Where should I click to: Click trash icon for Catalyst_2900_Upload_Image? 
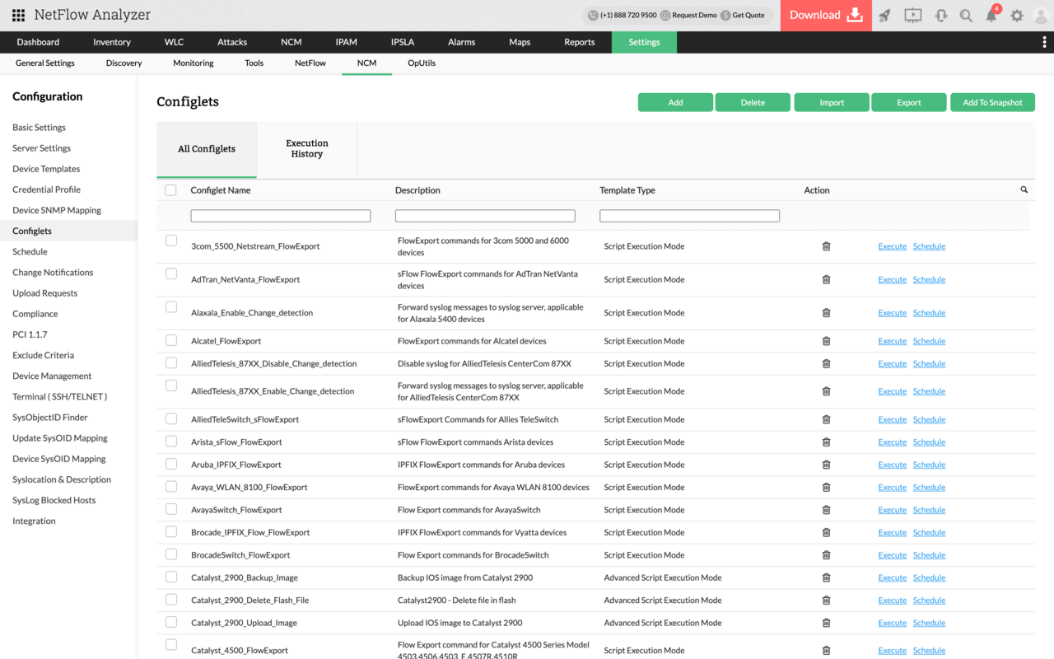coord(826,623)
